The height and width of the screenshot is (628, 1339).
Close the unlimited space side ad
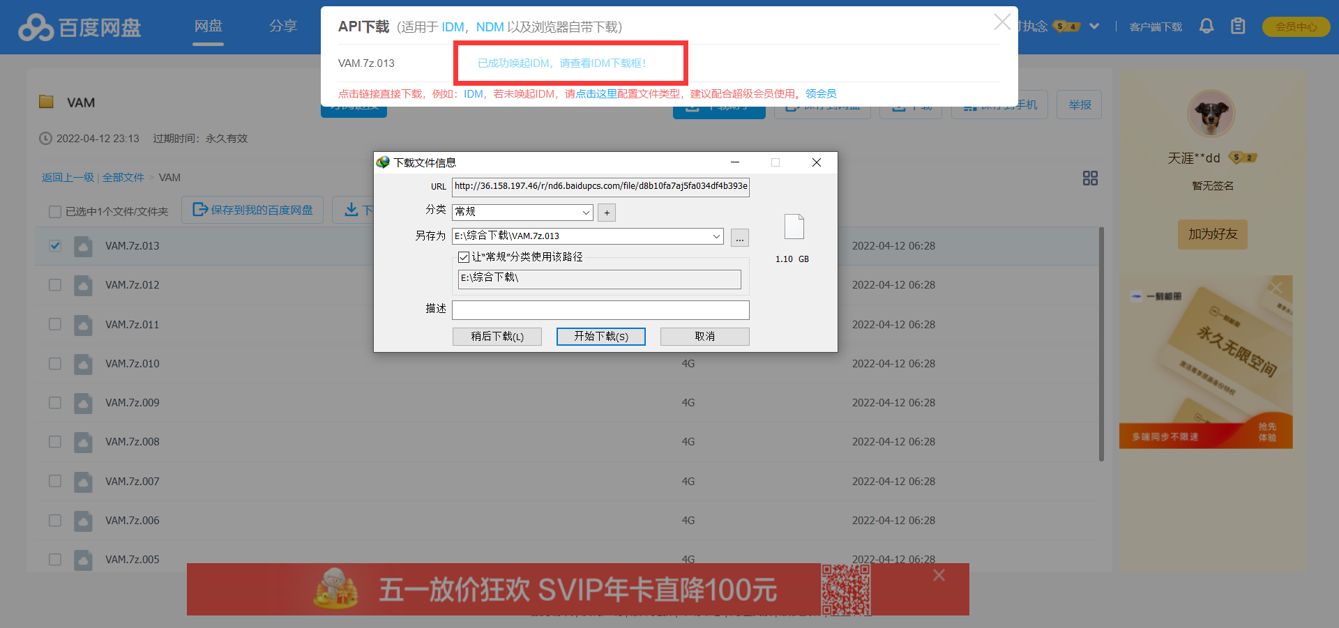1276,286
